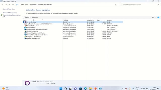Open the clock and date in taskbar
Screen dimensions: 161x90
tap(153, 88)
